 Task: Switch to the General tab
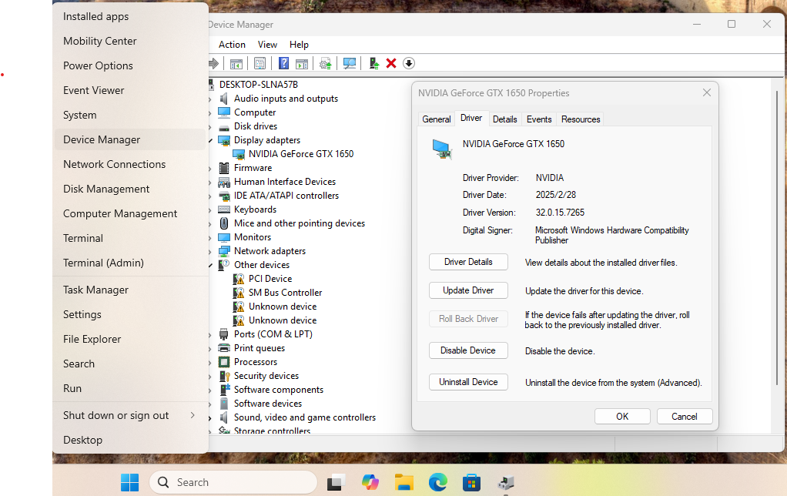pyautogui.click(x=436, y=119)
